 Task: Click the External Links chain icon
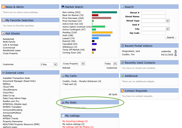(x=3, y=73)
